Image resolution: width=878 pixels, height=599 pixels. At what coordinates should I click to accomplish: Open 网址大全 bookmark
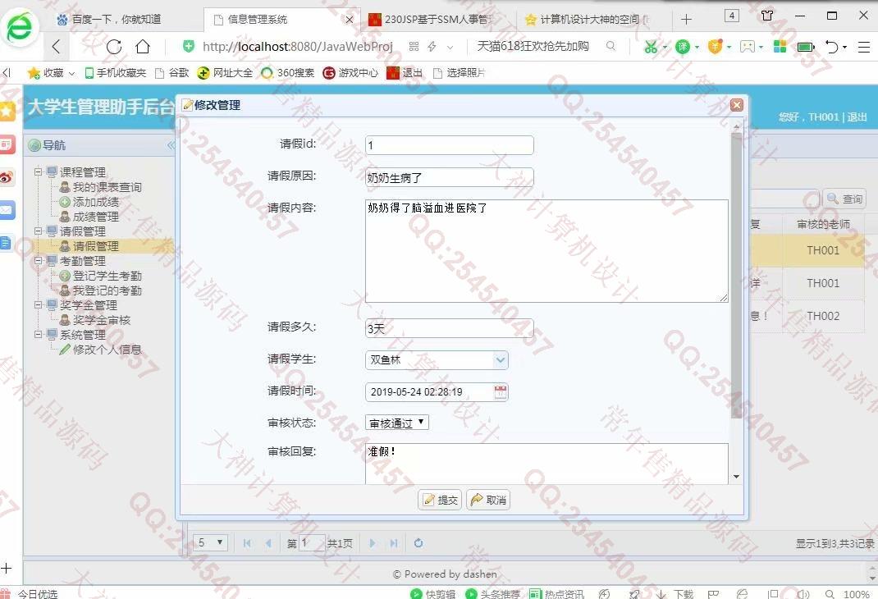(225, 73)
